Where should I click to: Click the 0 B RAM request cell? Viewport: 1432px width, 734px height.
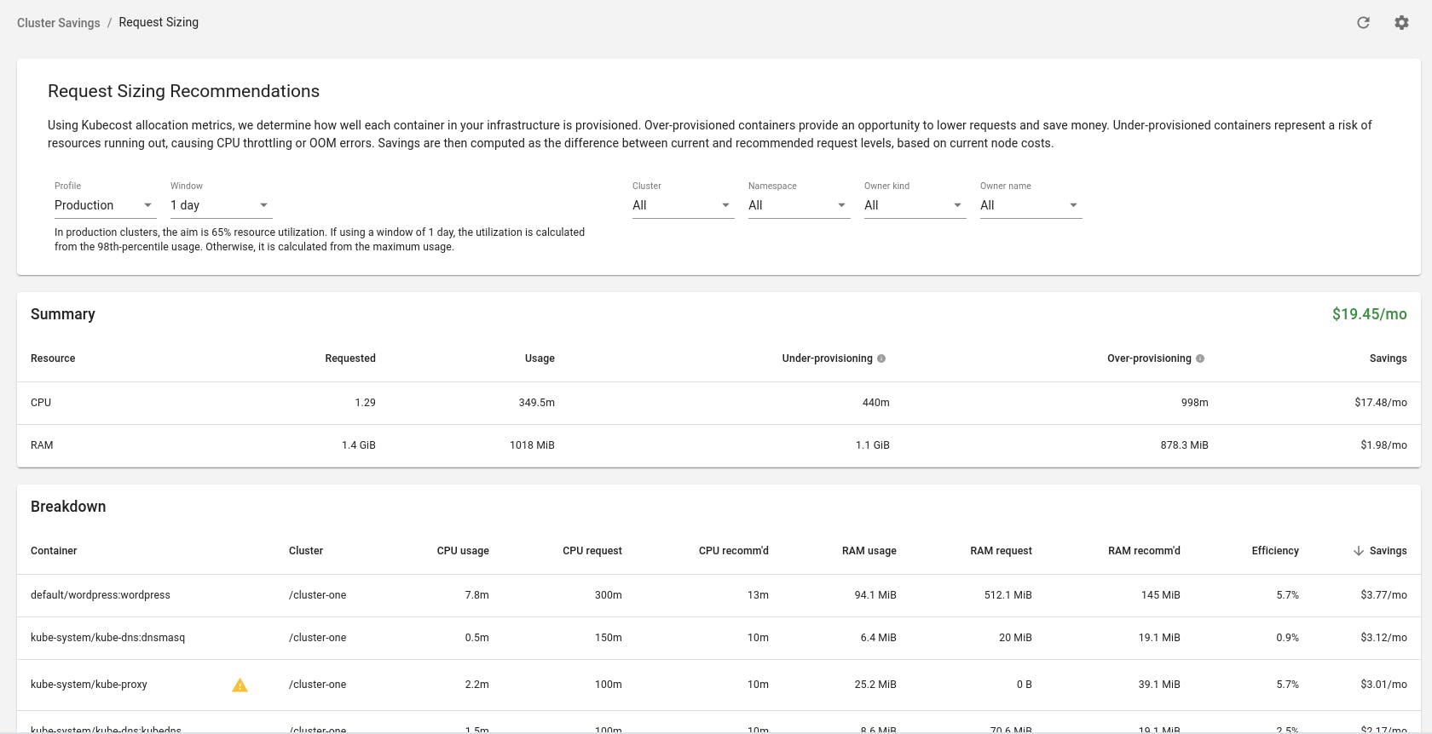[1025, 685]
